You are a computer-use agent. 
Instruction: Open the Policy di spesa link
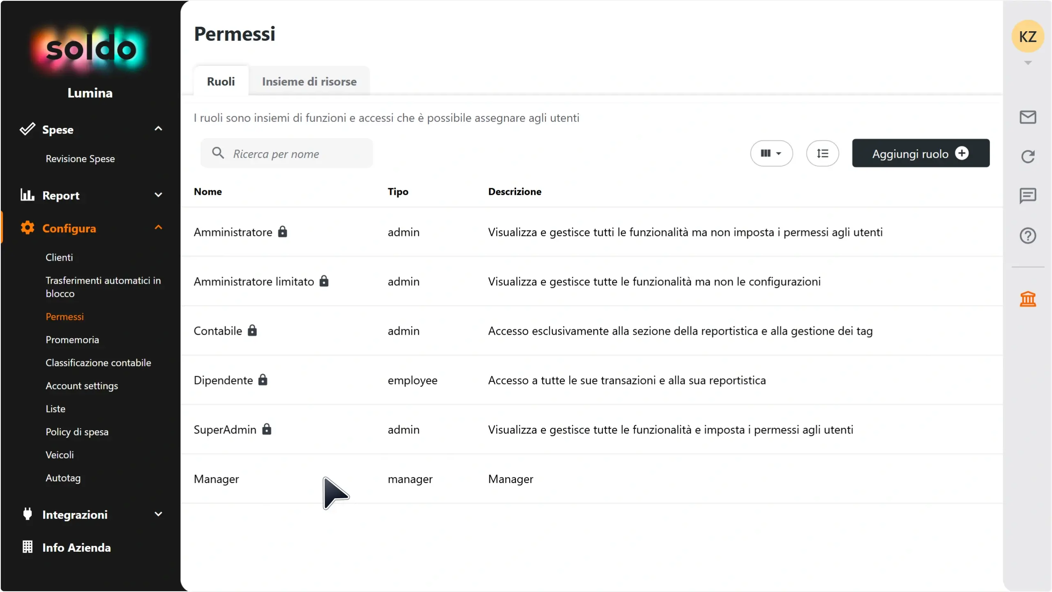point(77,432)
